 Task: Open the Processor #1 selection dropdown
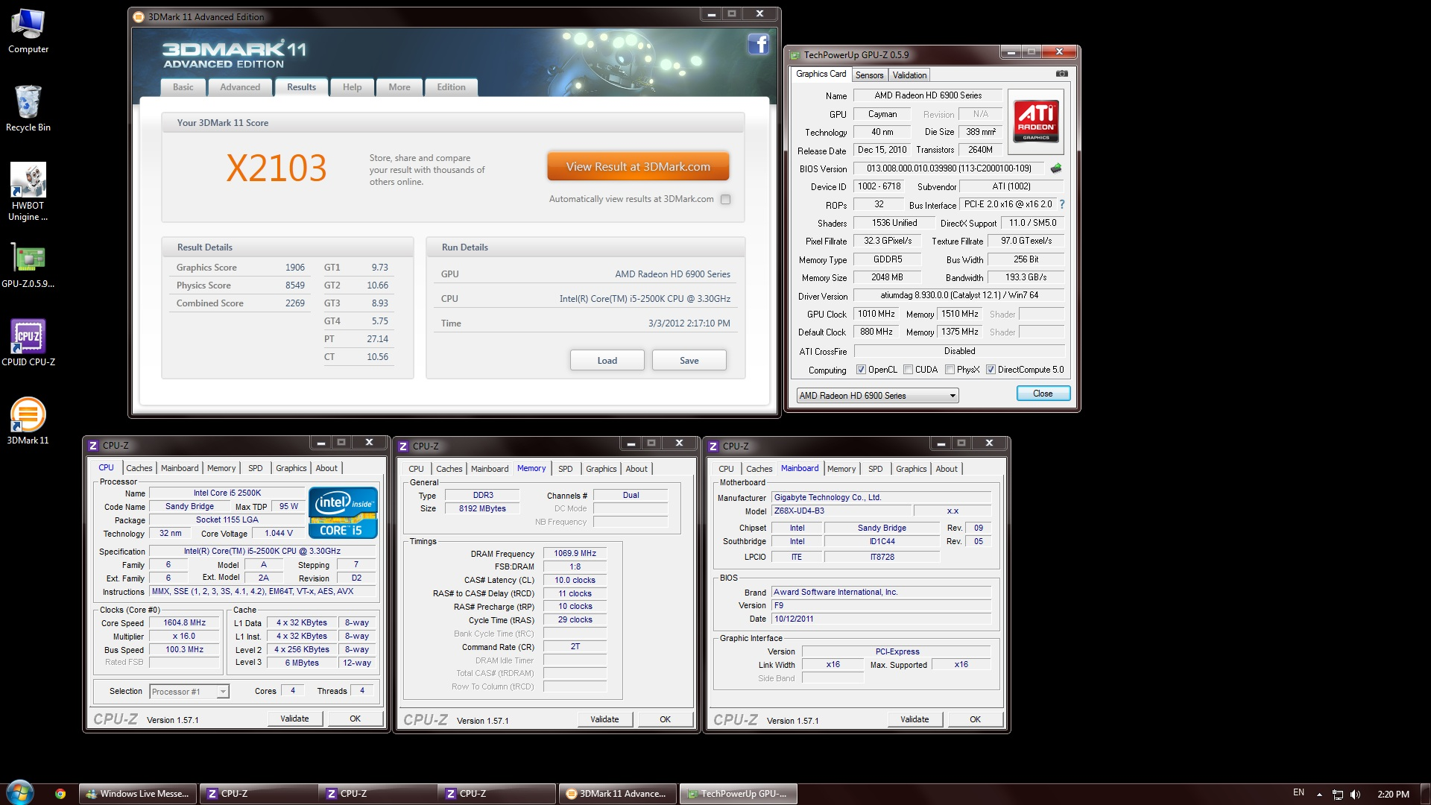189,692
